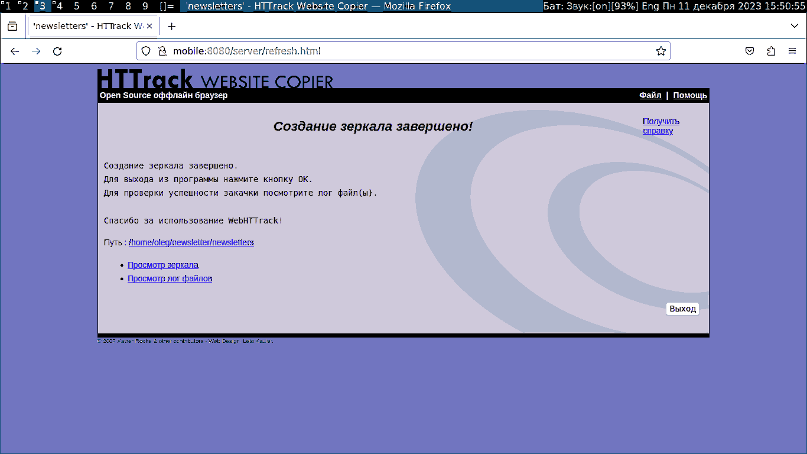Image resolution: width=807 pixels, height=454 pixels.
Task: Open the Extensions puzzle icon
Action: [x=771, y=51]
